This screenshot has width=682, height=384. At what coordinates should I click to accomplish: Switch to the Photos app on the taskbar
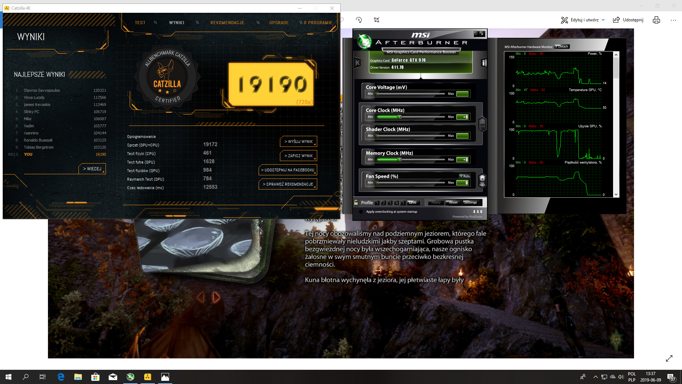(x=165, y=377)
